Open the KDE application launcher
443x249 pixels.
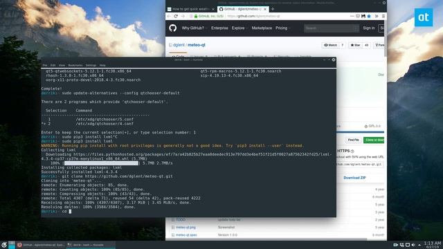point(3,245)
